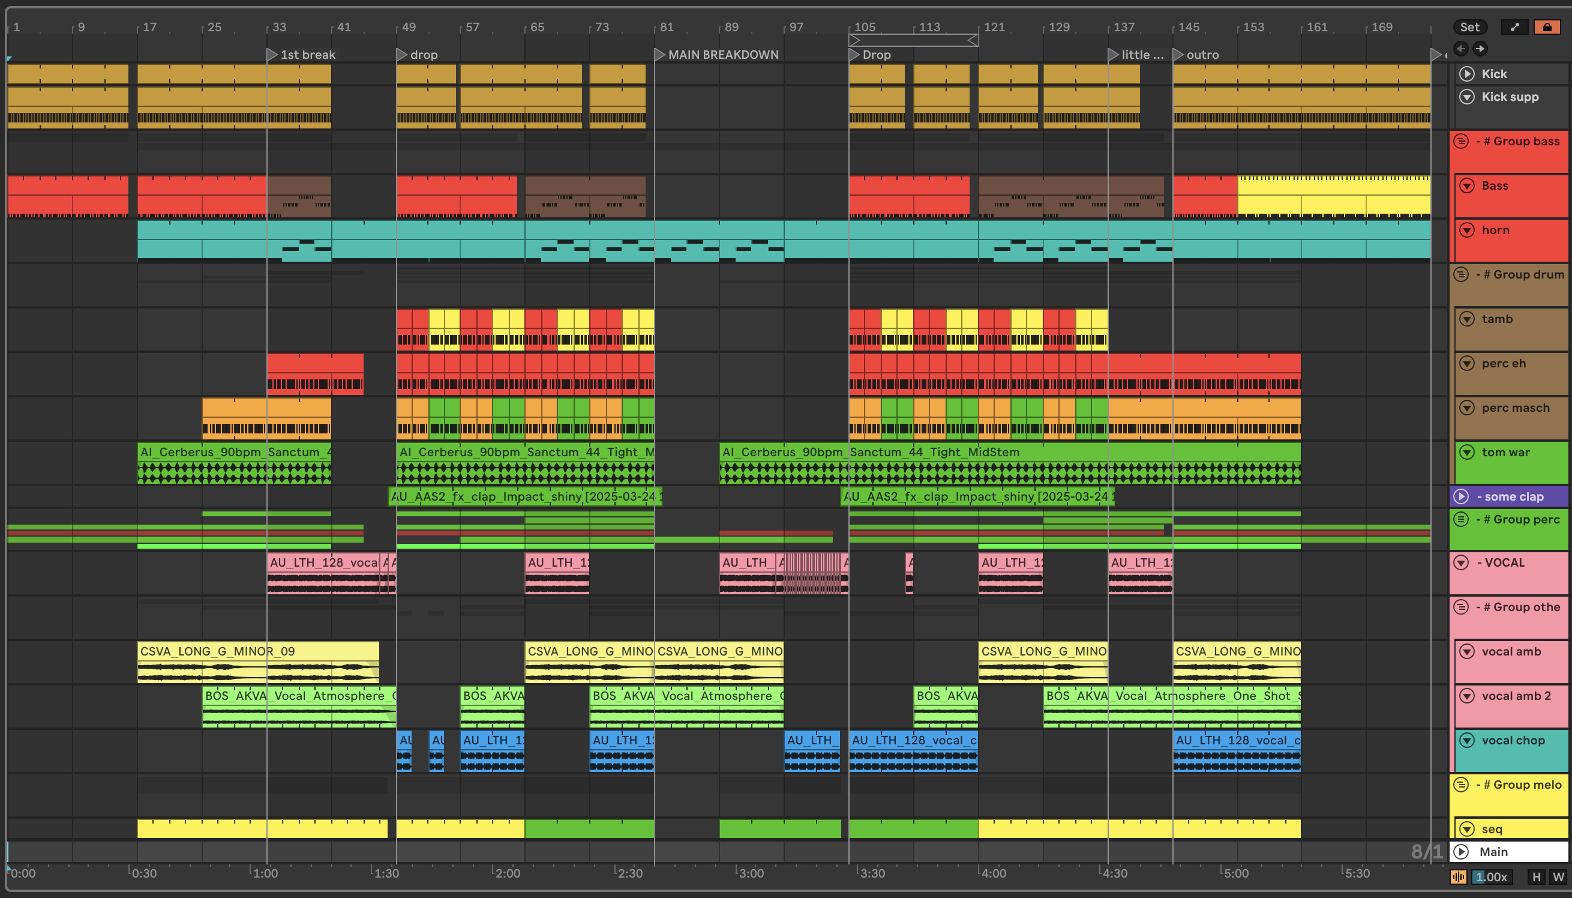Unfold the Kick track
Screen dimensions: 1572x898
click(1467, 74)
